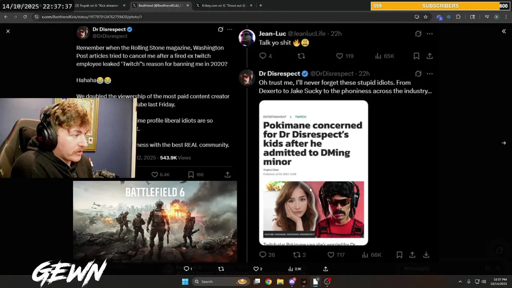Open the Chrome three-dot menu
Screen dimensions: 512x288
(x=506, y=17)
